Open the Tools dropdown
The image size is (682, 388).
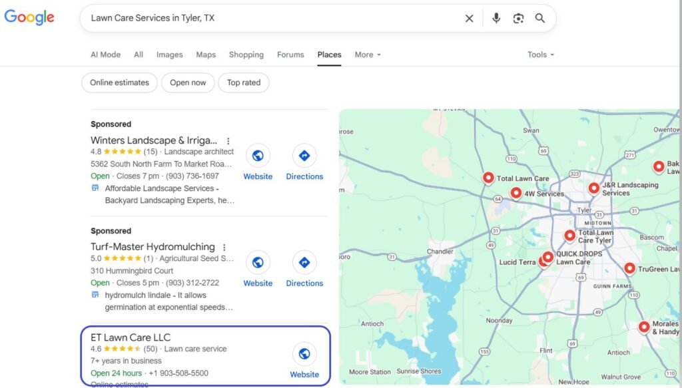541,55
